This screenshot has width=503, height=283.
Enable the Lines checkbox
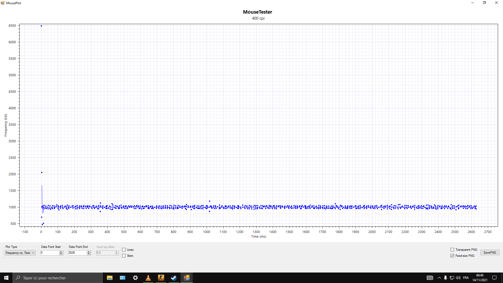coord(124,250)
